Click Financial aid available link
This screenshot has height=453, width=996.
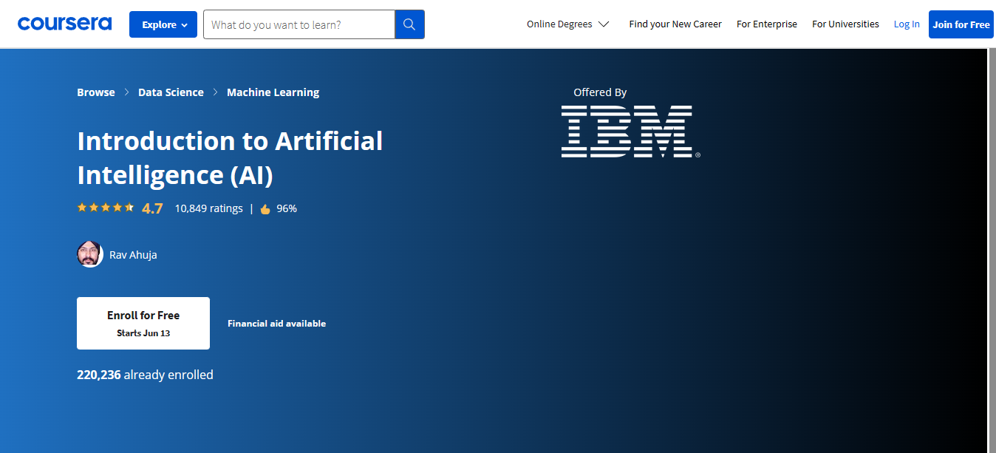(x=276, y=324)
